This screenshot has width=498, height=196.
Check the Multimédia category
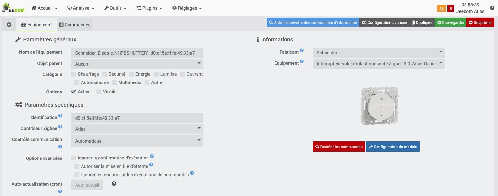(114, 83)
